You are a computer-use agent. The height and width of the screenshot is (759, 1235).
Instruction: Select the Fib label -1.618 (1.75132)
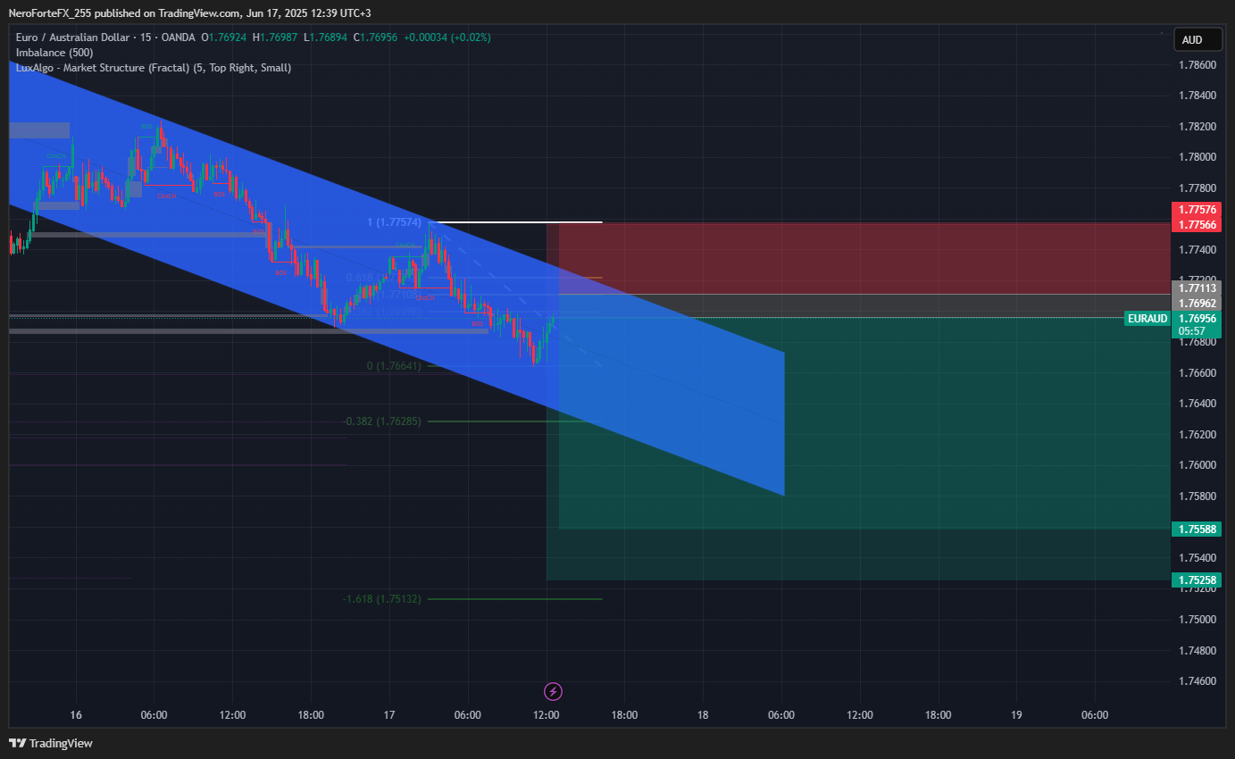click(x=384, y=599)
